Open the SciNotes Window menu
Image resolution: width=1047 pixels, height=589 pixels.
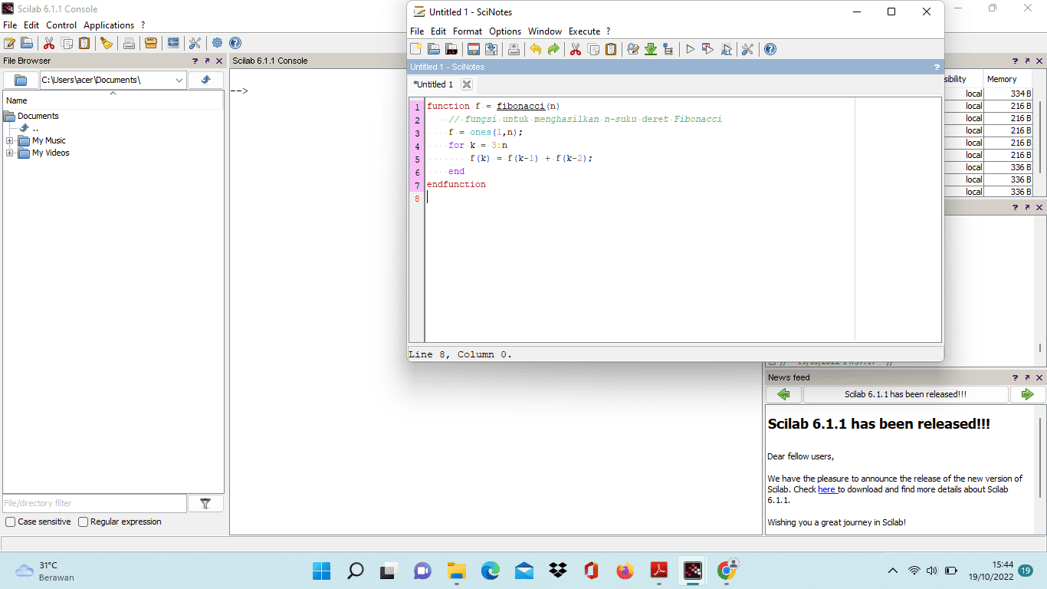point(545,31)
